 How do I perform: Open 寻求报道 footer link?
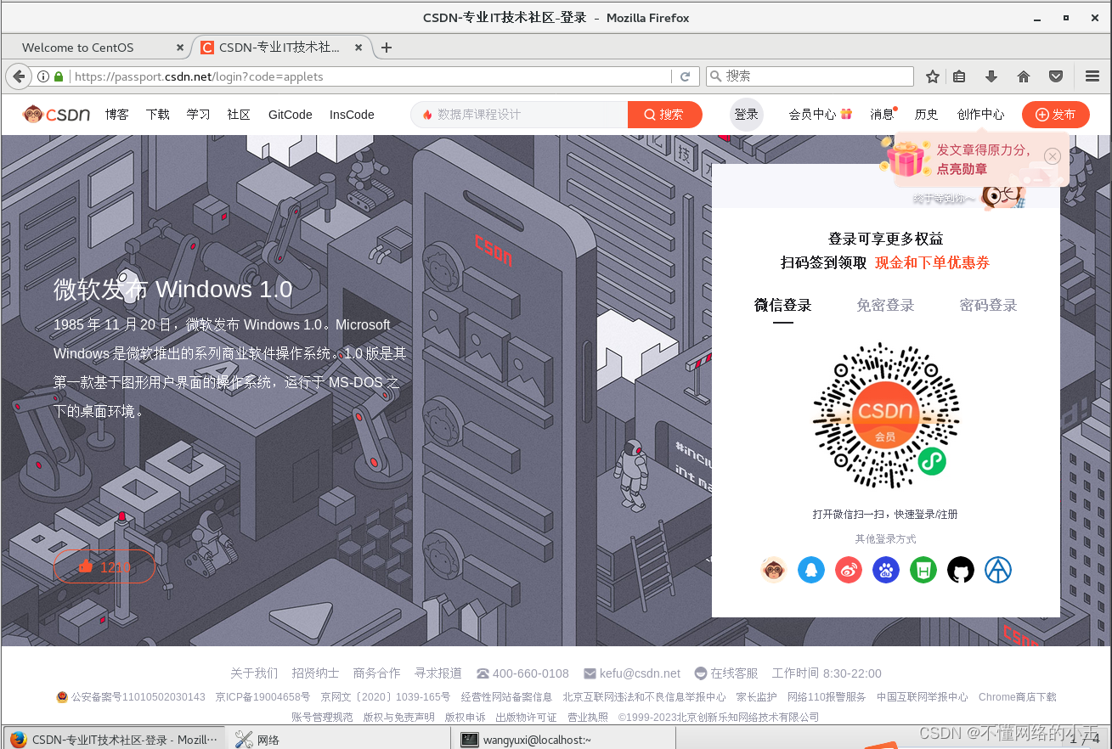click(x=438, y=673)
